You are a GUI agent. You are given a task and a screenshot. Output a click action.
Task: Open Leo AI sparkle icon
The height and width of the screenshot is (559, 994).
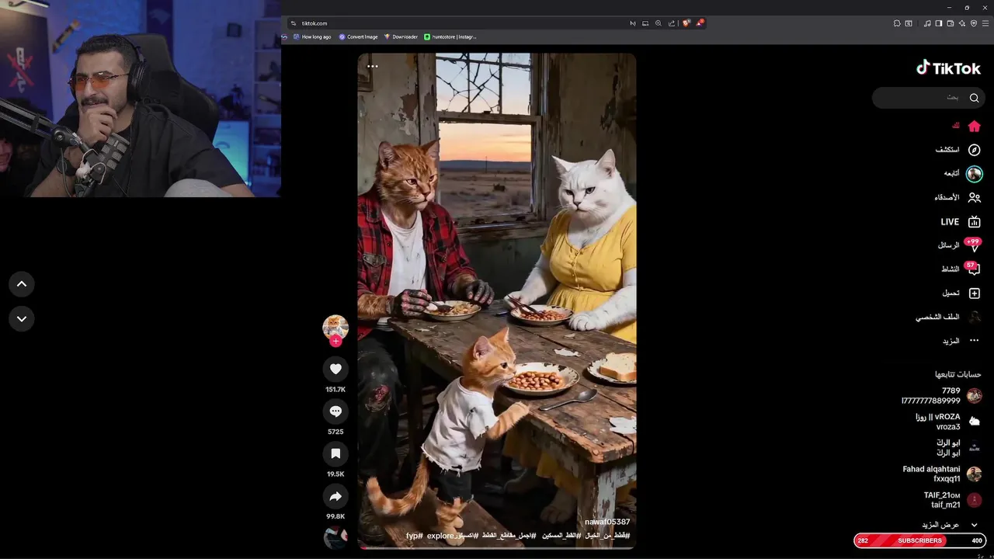pyautogui.click(x=962, y=23)
